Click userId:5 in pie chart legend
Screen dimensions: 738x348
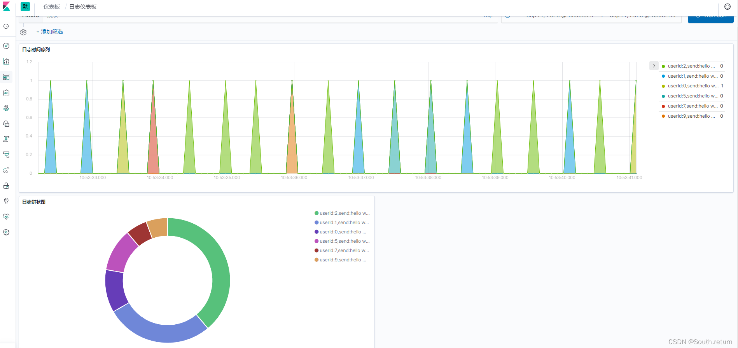coord(342,241)
